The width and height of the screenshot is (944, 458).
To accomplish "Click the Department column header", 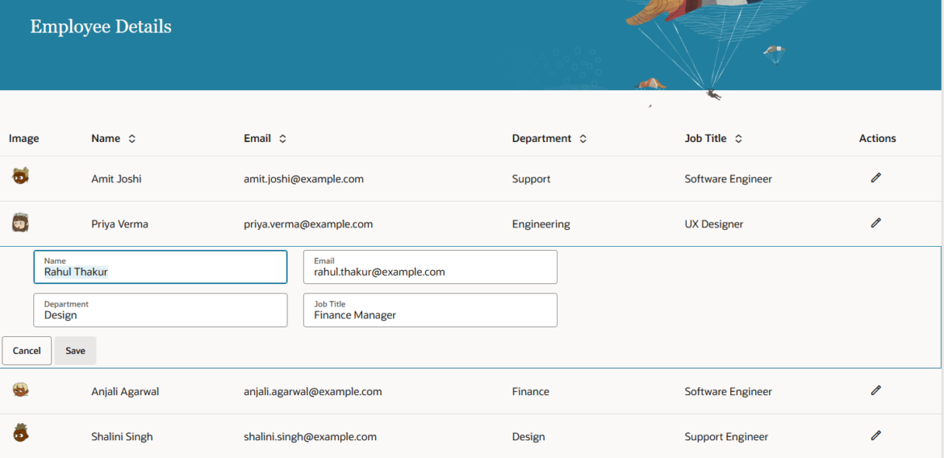I will (x=541, y=139).
